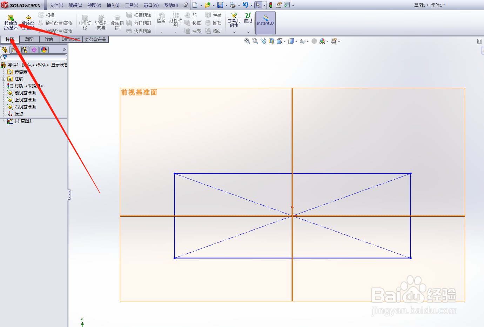Screen dimensions: 484x327
Task: Click the Wrap (包覆) tool
Action: pyautogui.click(x=213, y=15)
